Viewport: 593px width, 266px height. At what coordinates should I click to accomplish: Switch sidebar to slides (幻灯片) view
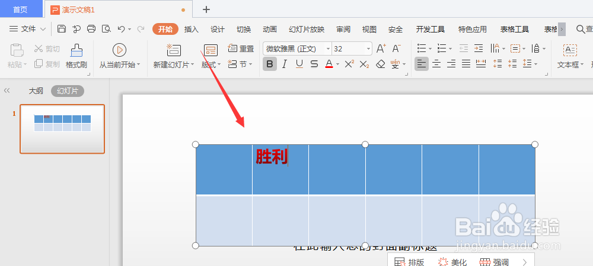[x=68, y=91]
